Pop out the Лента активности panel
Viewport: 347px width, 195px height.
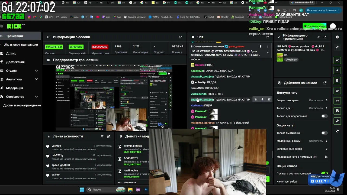[109, 136]
